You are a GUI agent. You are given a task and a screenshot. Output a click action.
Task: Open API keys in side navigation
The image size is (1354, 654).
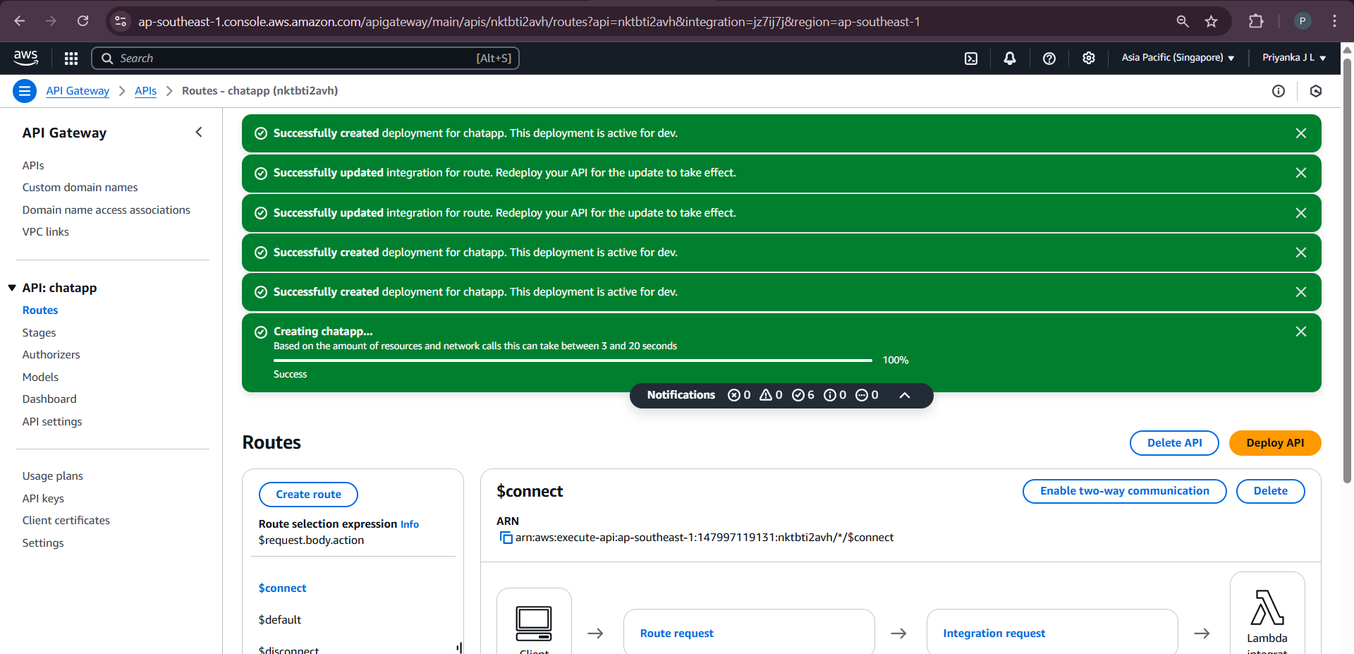[x=43, y=498]
